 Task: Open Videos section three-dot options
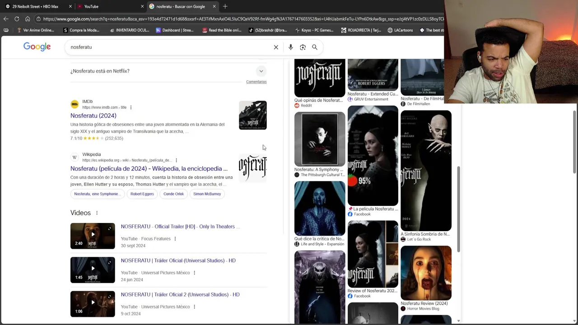tap(97, 213)
